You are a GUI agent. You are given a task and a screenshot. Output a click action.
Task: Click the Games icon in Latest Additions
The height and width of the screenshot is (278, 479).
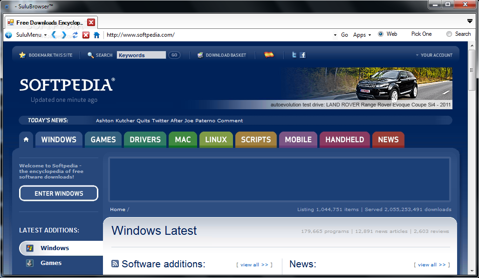click(x=30, y=263)
